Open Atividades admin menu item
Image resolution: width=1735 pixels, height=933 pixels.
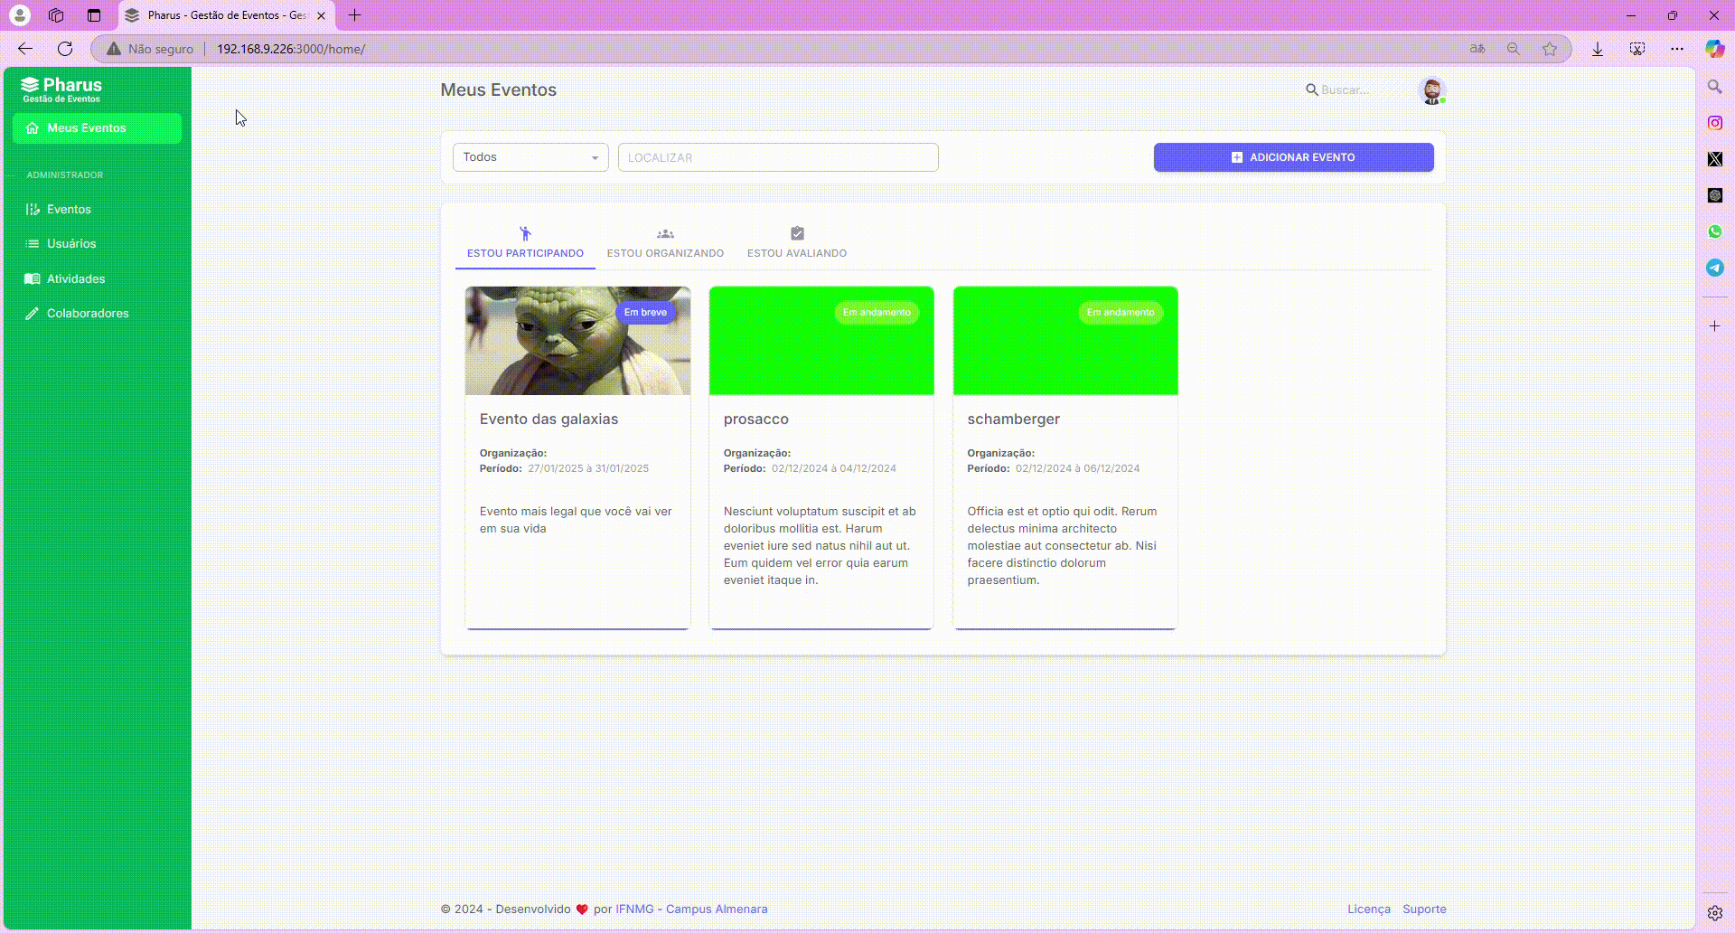point(97,278)
